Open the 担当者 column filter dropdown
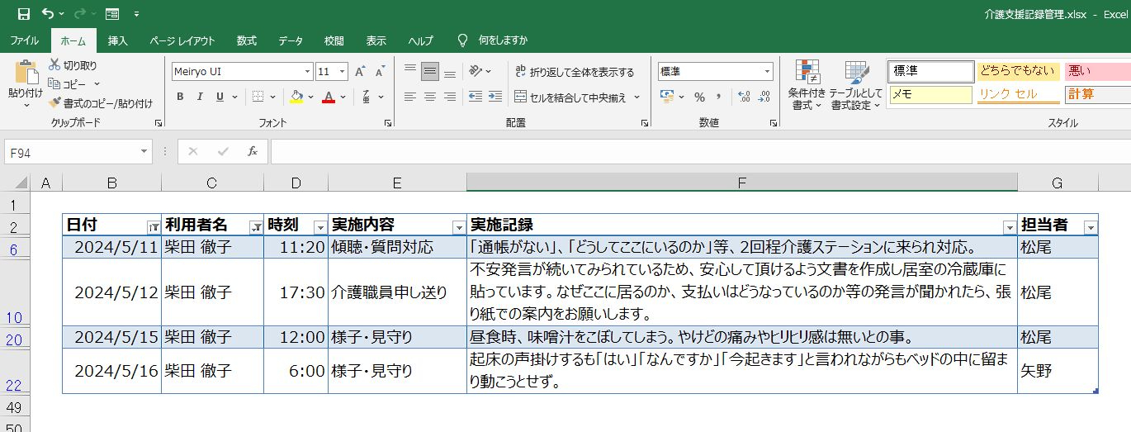1131x432 pixels. click(x=1091, y=227)
